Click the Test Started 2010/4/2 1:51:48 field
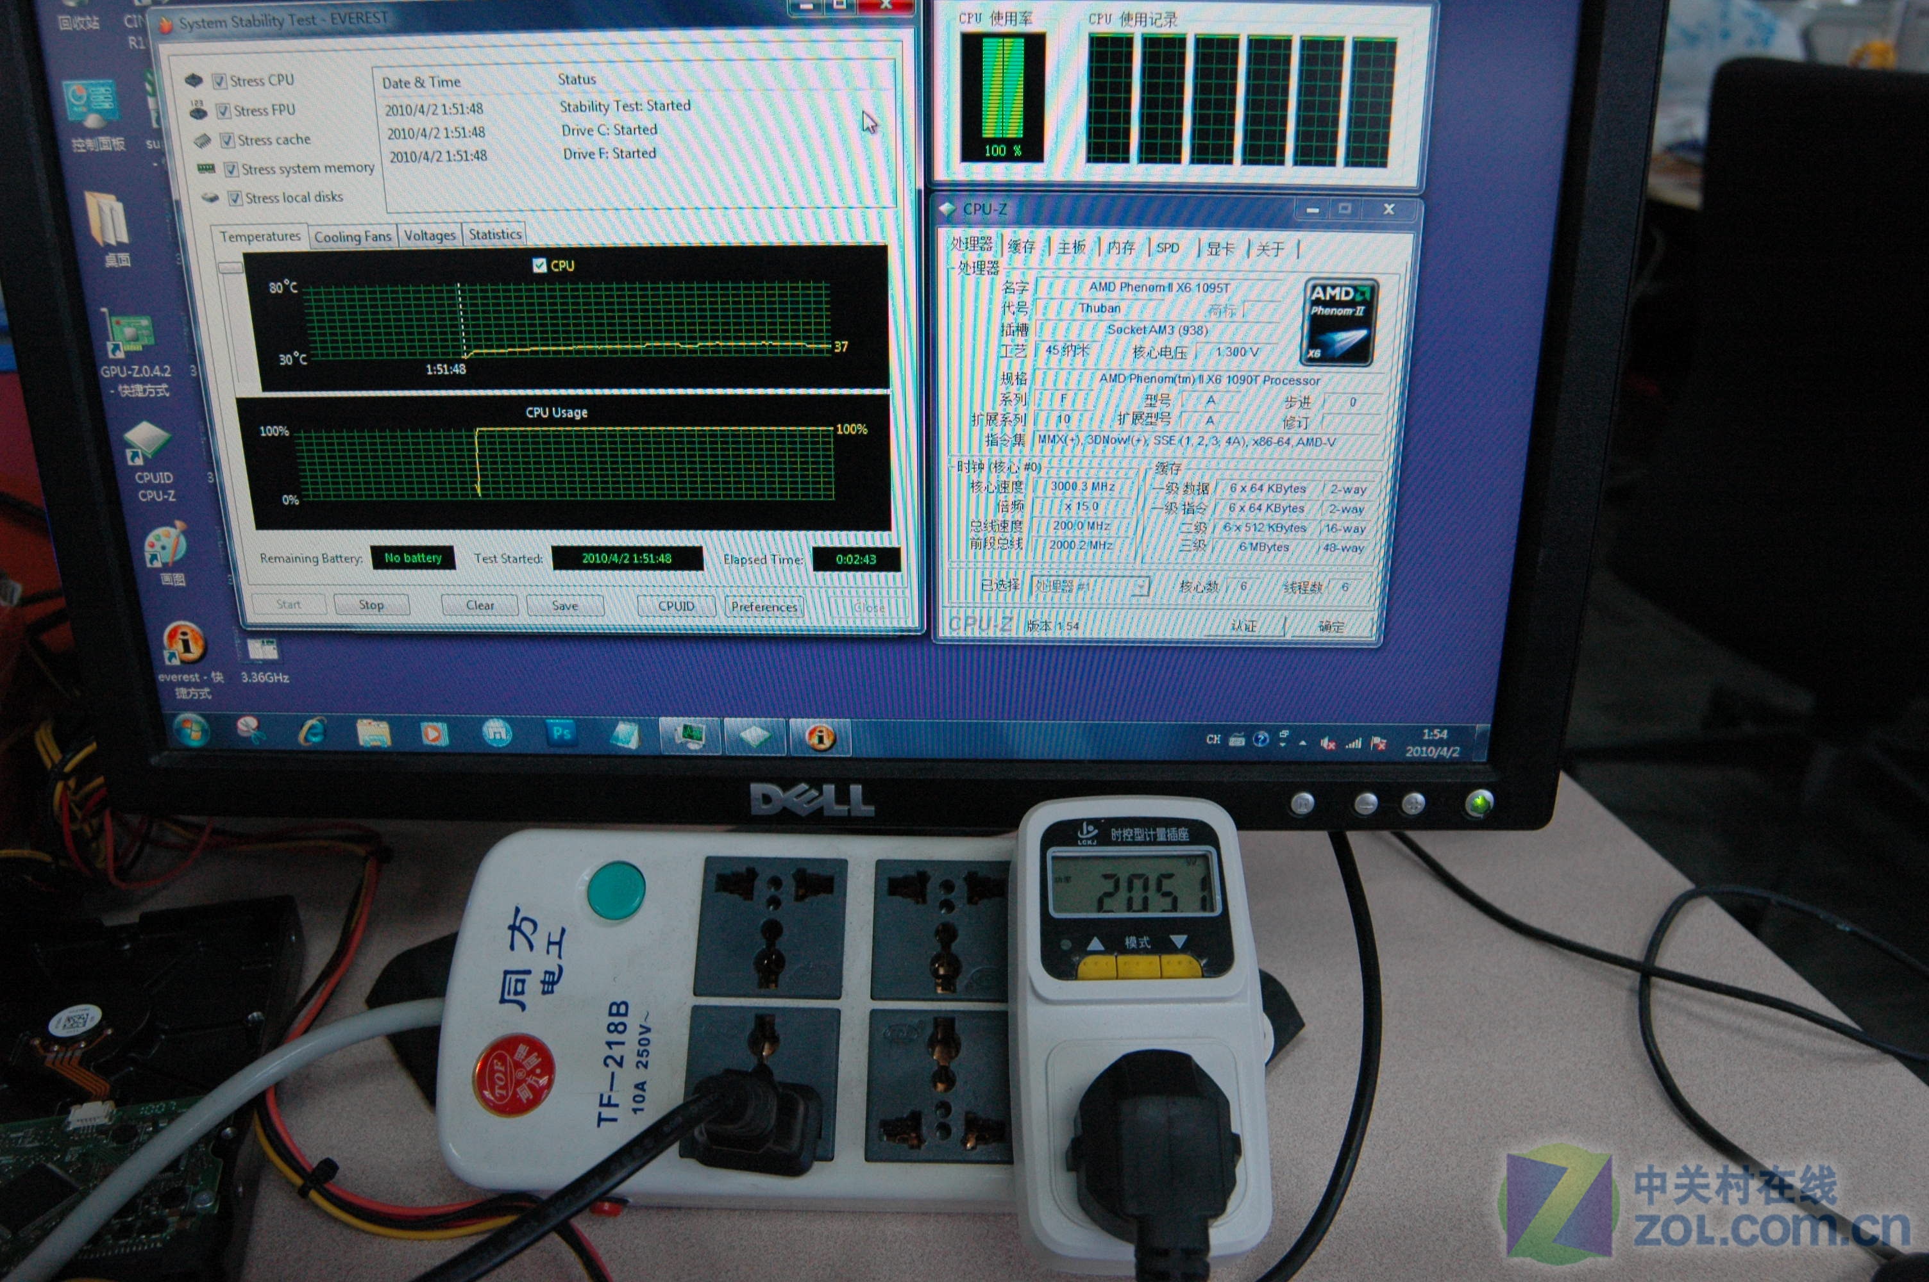 coord(627,558)
